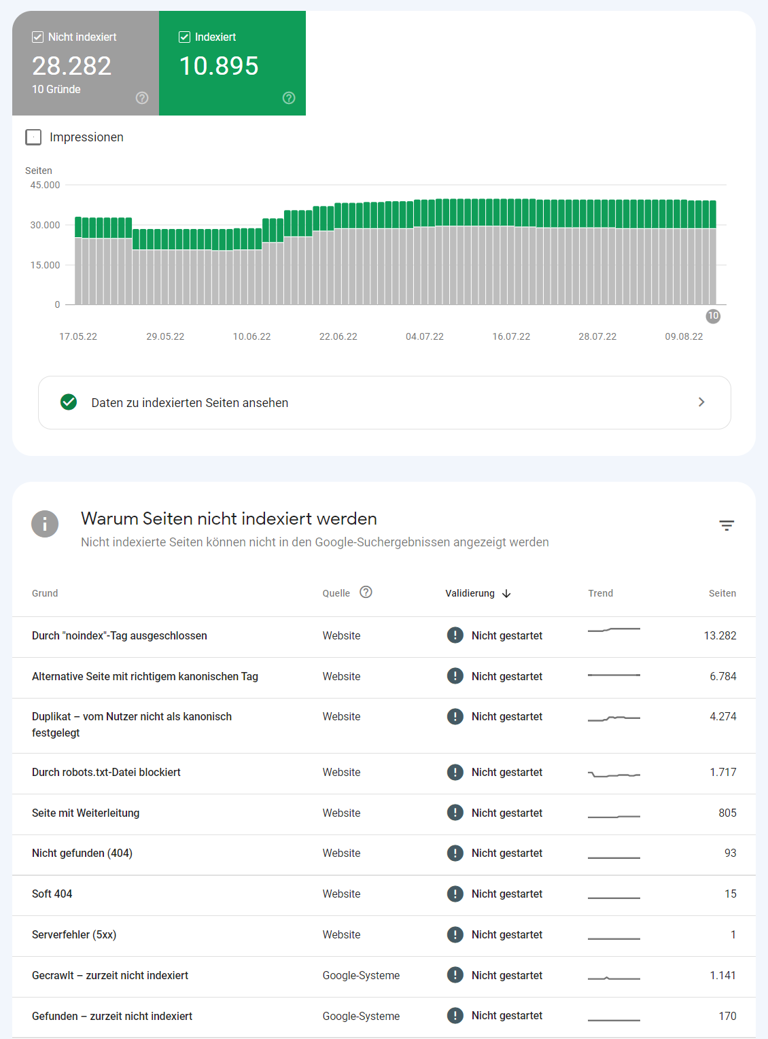Image resolution: width=768 pixels, height=1039 pixels.
Task: Select the Nicht indexiert card tab
Action: coord(85,63)
